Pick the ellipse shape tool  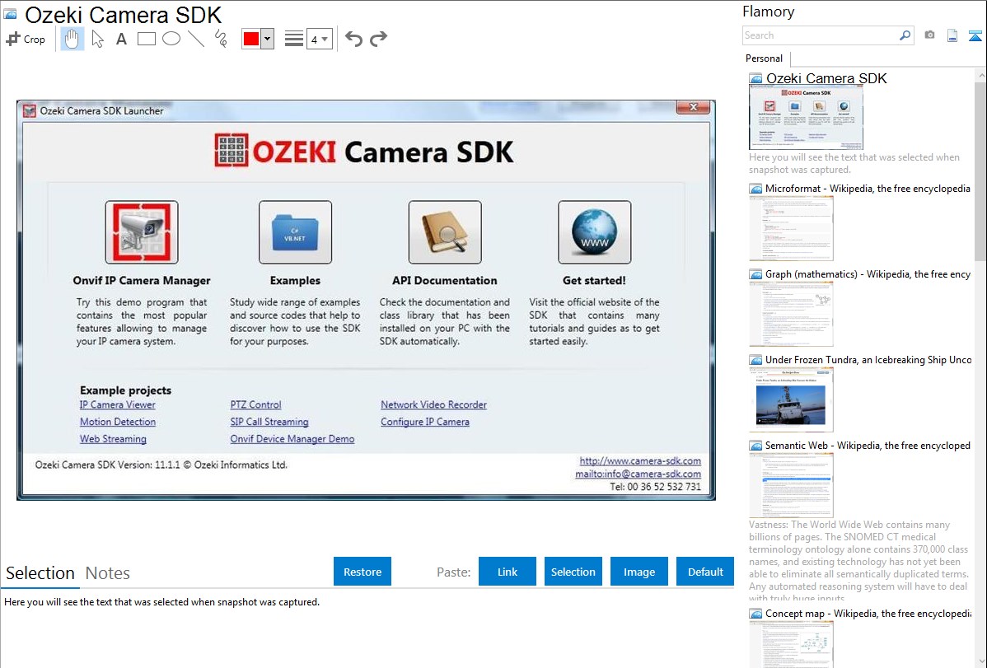[x=171, y=39]
